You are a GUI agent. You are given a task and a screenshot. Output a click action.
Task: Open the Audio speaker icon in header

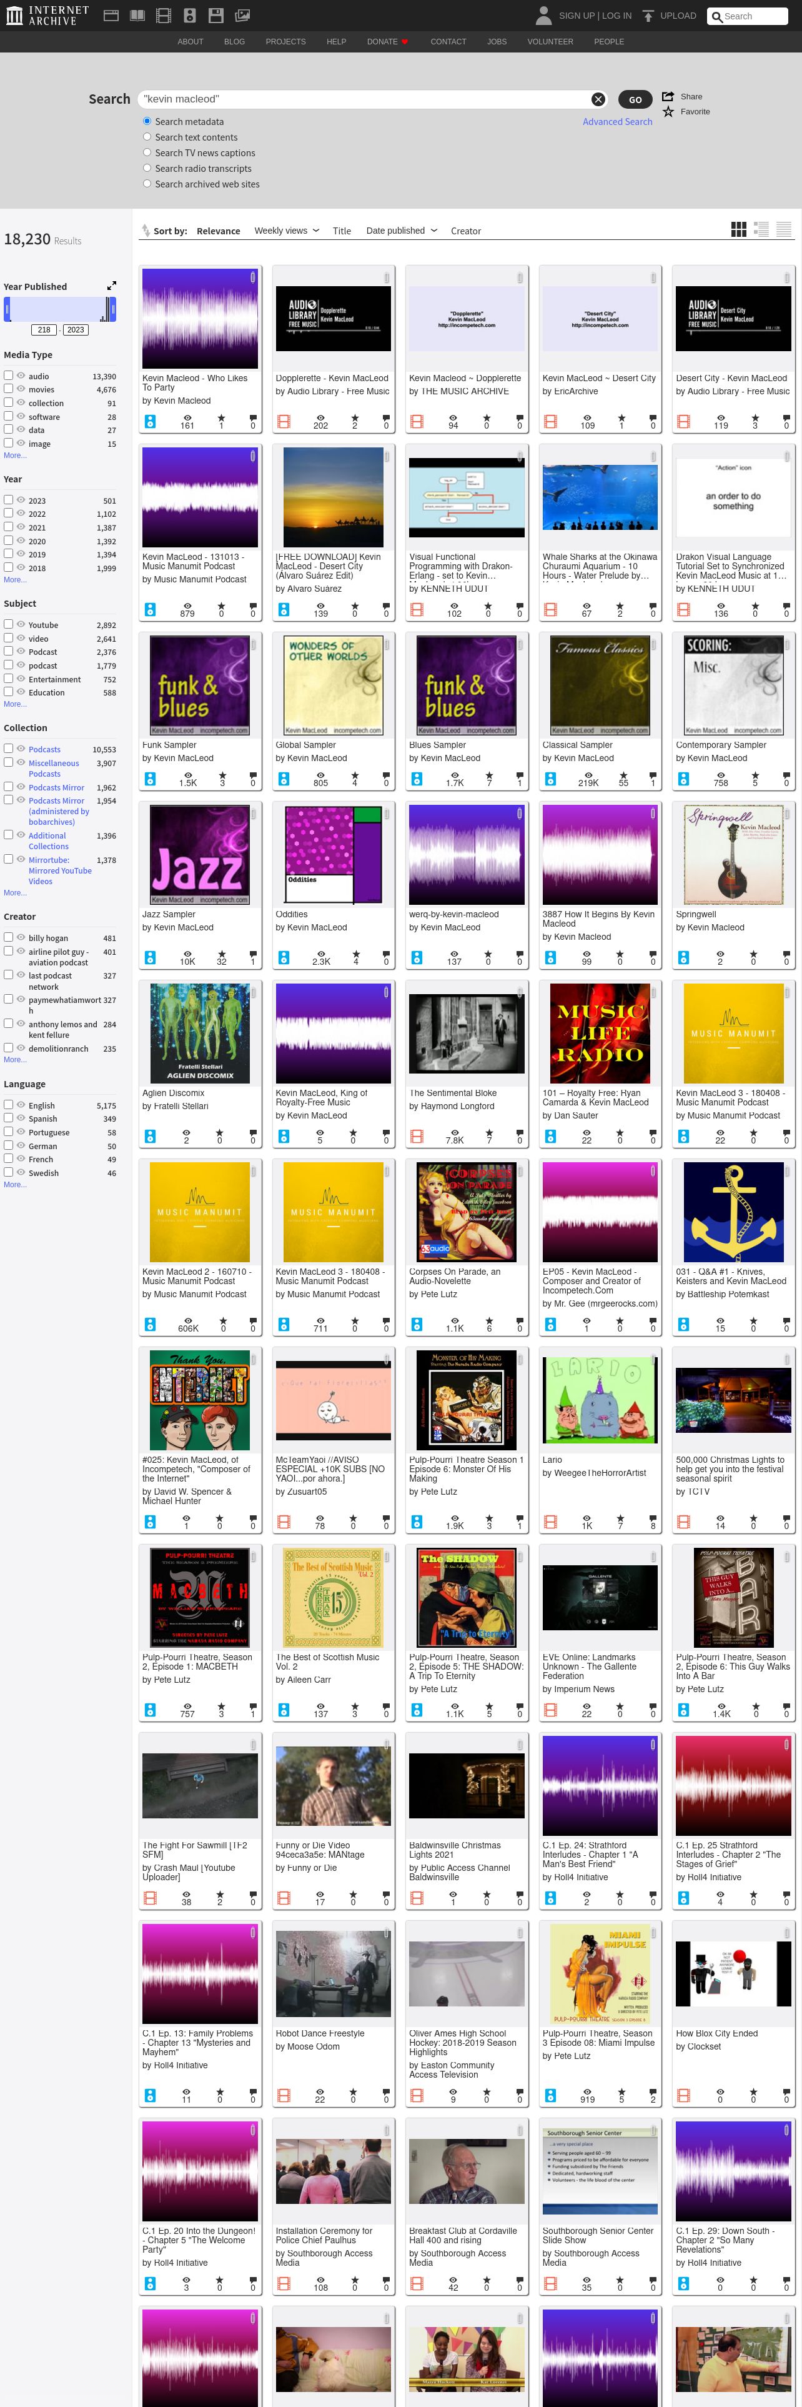(189, 16)
